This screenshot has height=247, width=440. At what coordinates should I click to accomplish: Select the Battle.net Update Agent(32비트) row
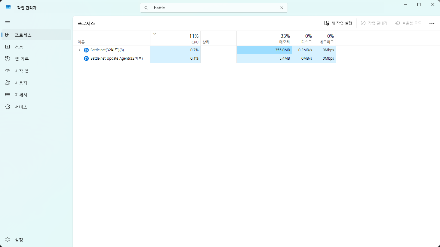tap(204, 58)
